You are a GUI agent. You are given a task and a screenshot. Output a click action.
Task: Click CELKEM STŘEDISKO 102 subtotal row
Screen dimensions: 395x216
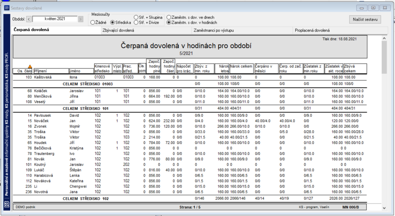pyautogui.click(x=190, y=199)
